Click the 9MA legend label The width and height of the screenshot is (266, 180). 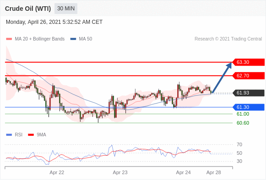point(41,135)
